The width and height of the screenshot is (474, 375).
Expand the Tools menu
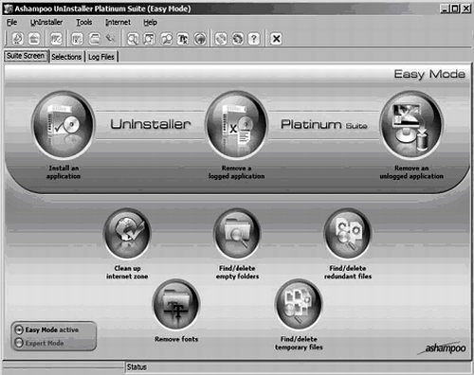(x=84, y=23)
